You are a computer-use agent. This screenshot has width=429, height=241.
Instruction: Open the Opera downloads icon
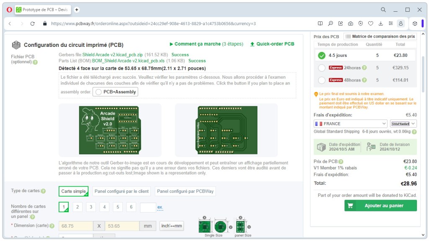pos(380,23)
